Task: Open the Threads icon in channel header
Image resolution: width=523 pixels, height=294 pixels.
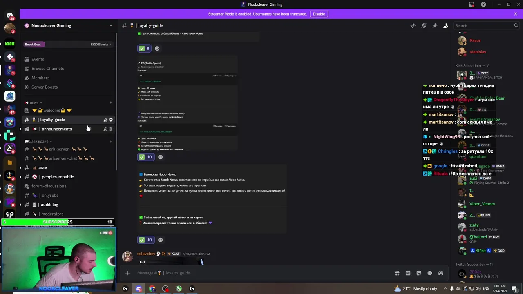Action: click(413, 25)
